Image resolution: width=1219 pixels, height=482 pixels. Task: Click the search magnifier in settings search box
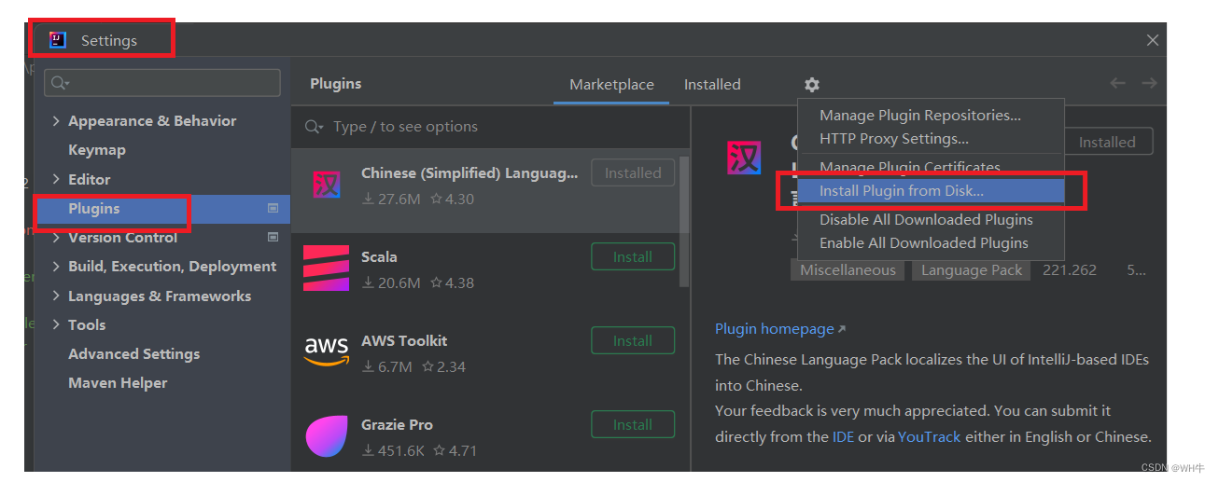pyautogui.click(x=60, y=83)
